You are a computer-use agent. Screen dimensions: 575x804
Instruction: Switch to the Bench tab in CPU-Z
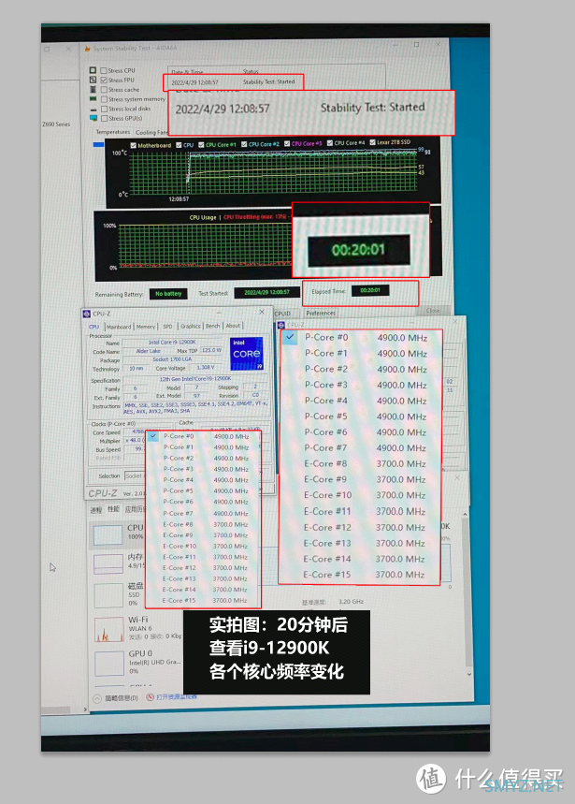tap(212, 326)
